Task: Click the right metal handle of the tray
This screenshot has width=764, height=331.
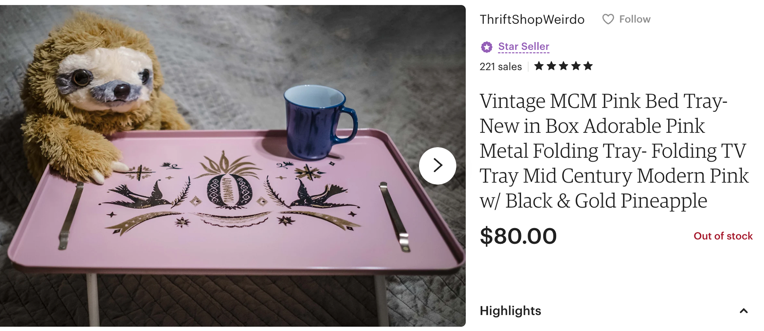Action: [394, 216]
